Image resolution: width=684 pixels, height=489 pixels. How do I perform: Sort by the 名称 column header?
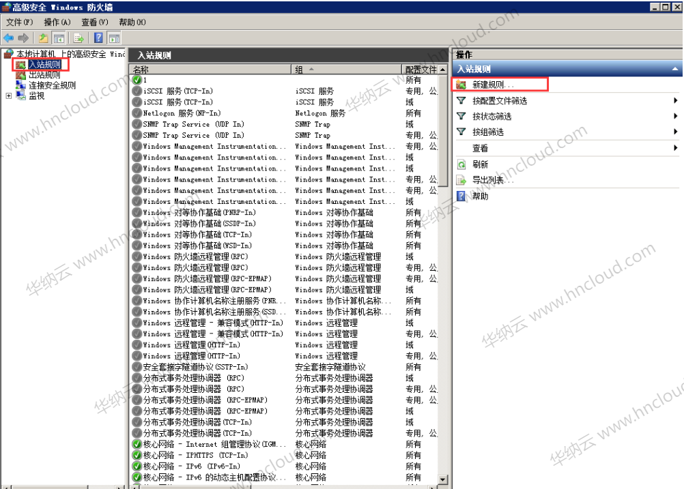coord(210,70)
